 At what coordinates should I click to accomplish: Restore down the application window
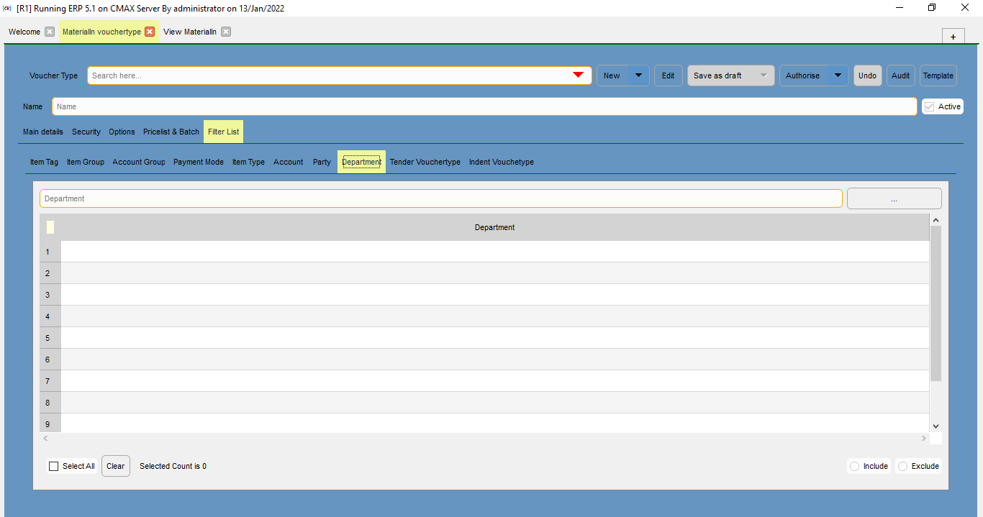932,8
